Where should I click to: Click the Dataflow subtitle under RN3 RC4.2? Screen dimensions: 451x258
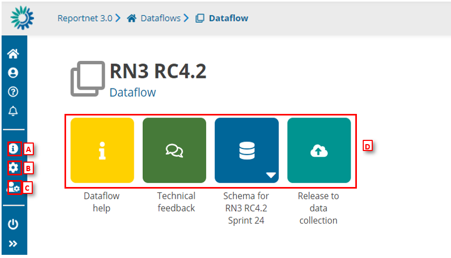pyautogui.click(x=133, y=92)
